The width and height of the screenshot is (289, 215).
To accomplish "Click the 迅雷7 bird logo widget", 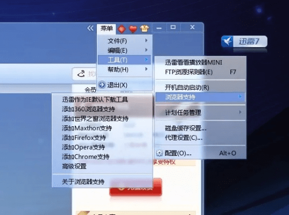I will [244, 41].
